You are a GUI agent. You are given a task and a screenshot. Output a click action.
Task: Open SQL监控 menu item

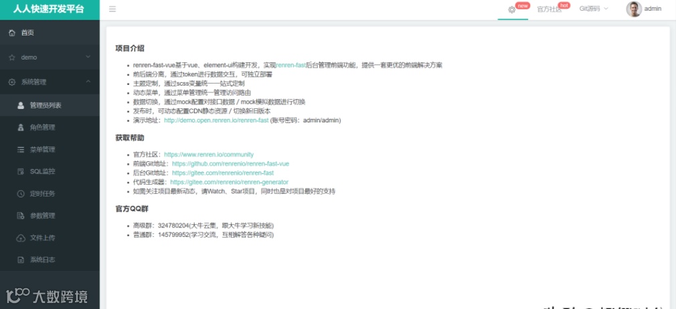[50, 171]
